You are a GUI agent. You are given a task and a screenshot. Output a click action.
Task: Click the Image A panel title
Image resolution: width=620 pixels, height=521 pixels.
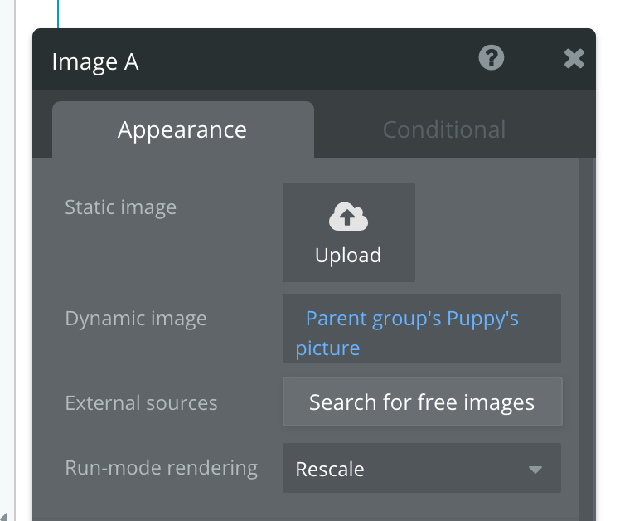tap(95, 61)
